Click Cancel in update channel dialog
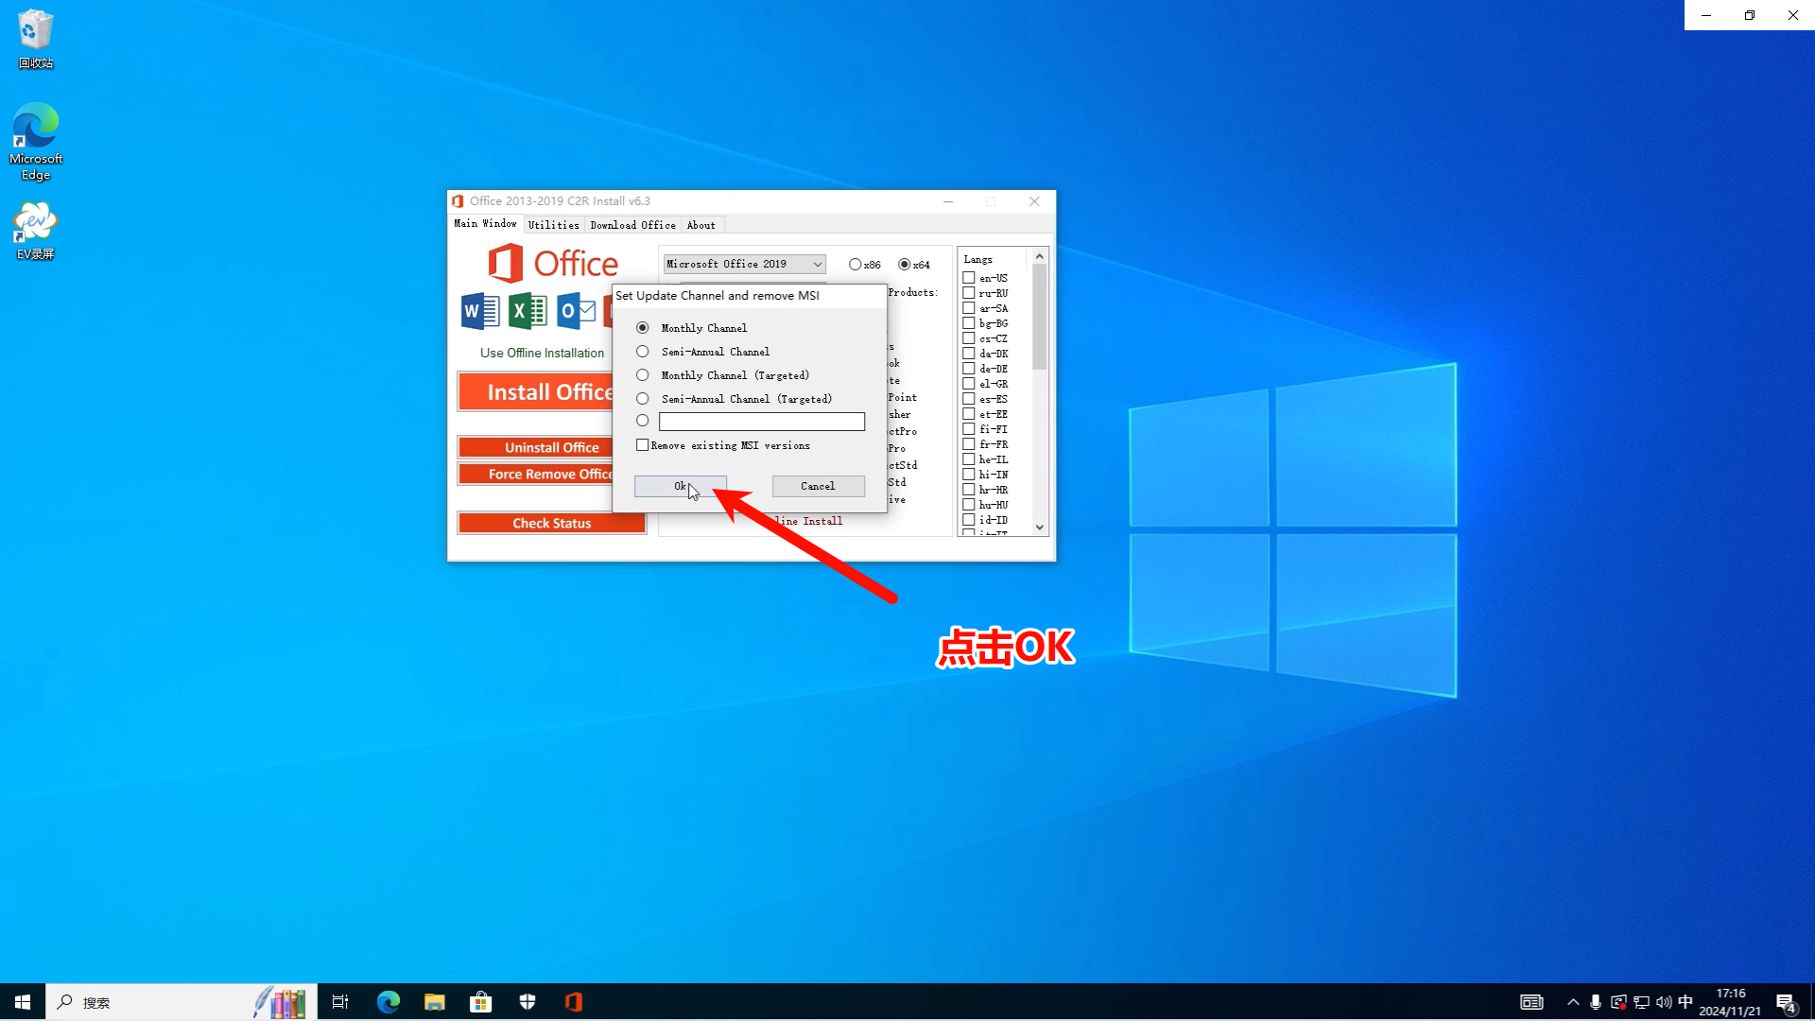Viewport: 1815px width, 1021px height. tap(819, 486)
